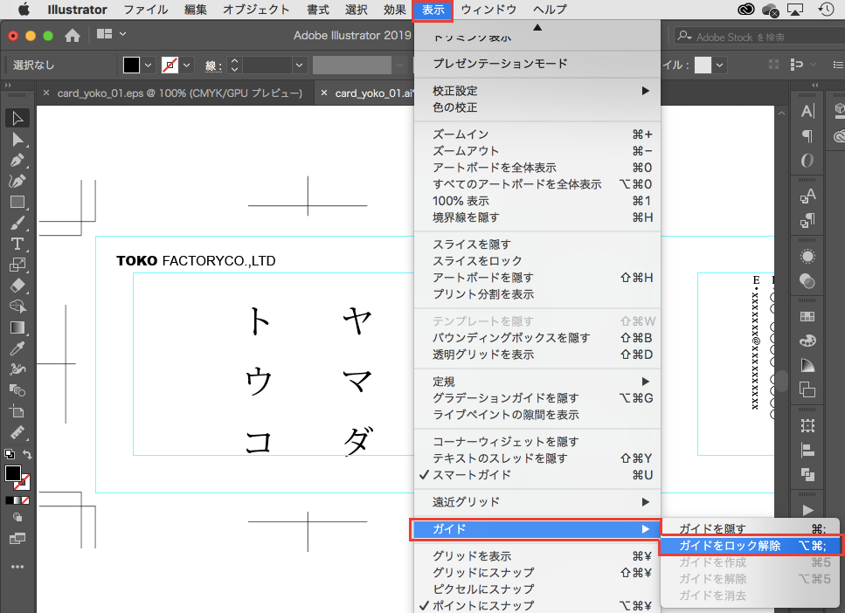Select the Gradient tool
Image resolution: width=845 pixels, height=613 pixels.
coord(17,327)
